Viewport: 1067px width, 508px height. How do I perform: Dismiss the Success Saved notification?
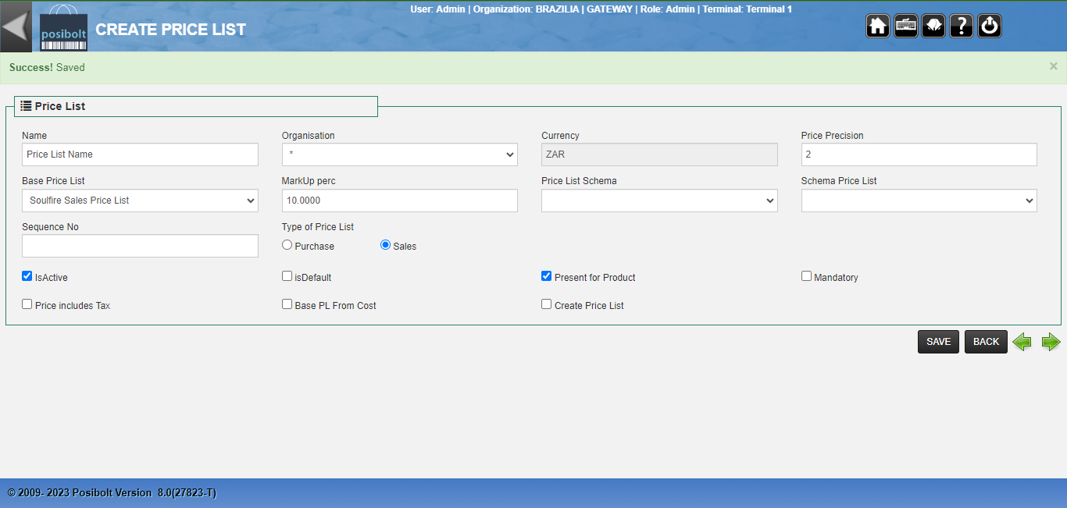[1053, 66]
